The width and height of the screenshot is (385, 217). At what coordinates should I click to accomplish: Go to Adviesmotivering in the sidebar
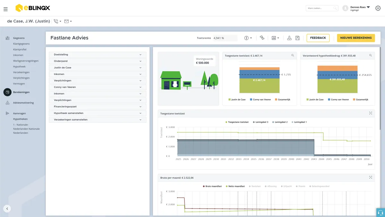[23, 103]
